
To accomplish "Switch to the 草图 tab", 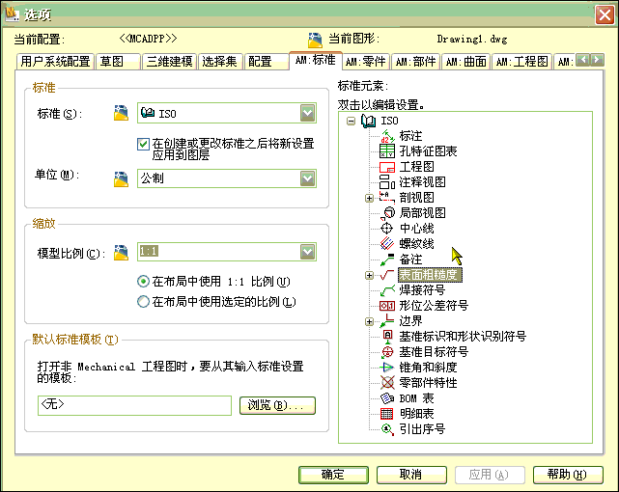I will (118, 62).
